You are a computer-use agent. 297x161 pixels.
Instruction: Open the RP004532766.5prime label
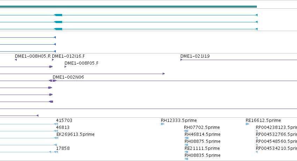[x=276, y=134]
